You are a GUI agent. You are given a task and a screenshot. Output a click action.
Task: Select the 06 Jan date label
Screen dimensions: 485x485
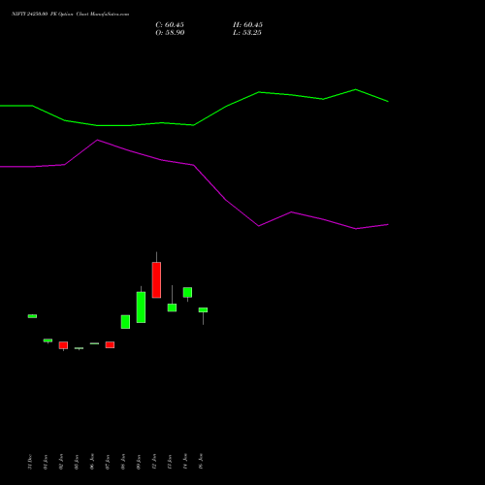[92, 462]
